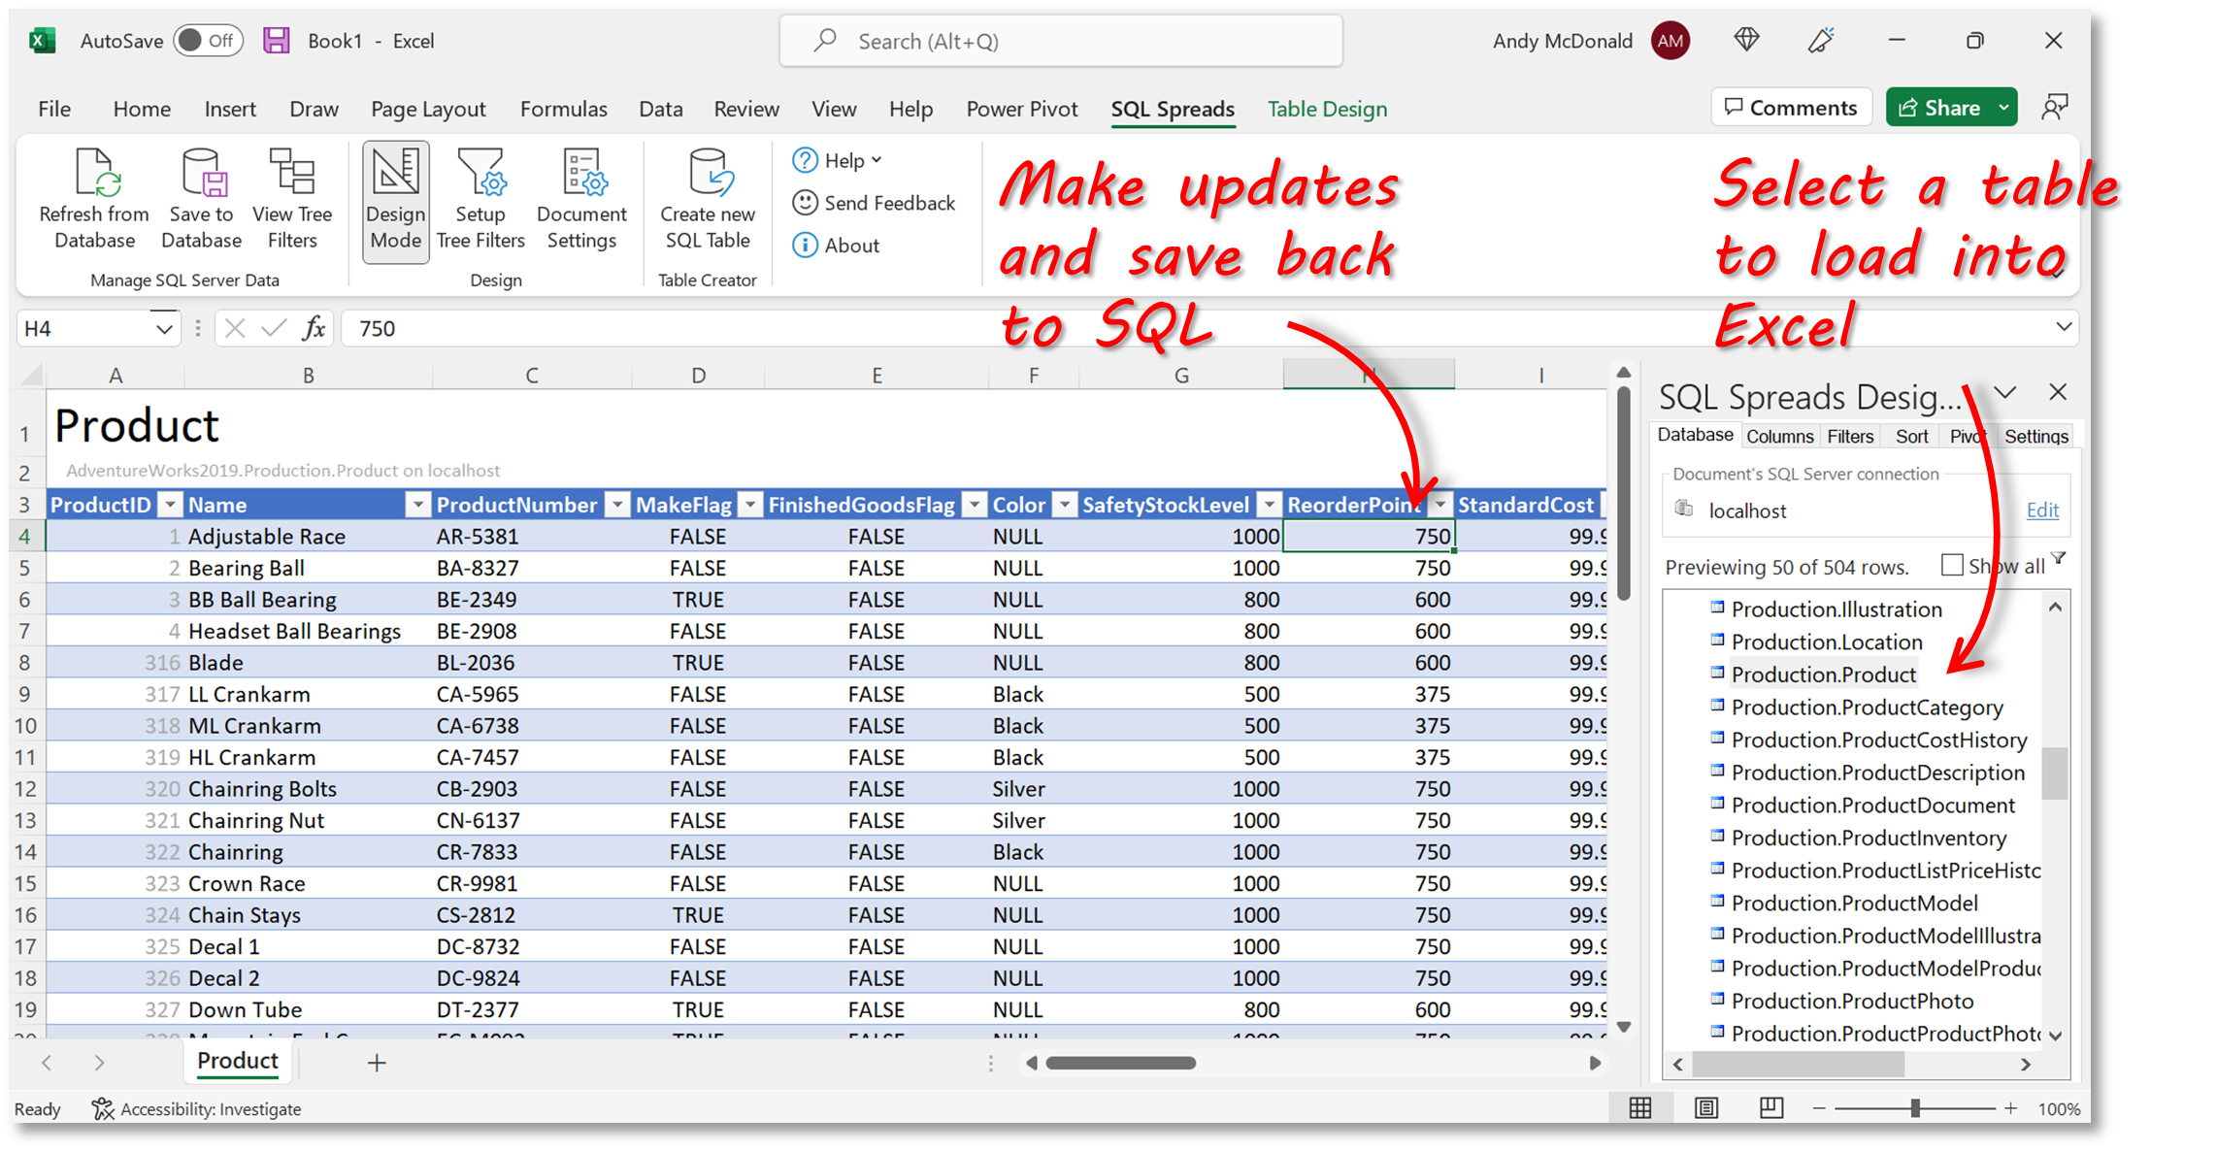Open the Columns tab in SQL Spreads Designer
Viewport: 2217px width, 1151px height.
pyautogui.click(x=1779, y=435)
